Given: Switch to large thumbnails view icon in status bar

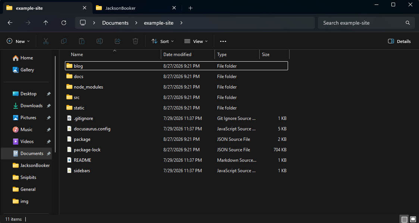Looking at the screenshot, I should point(413,220).
